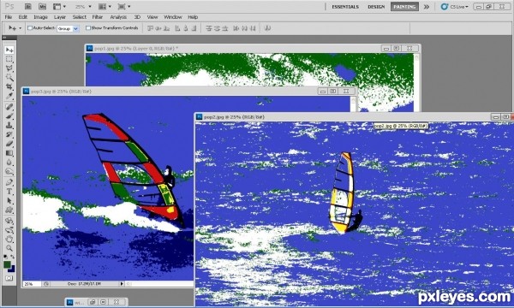Select the Brush tool

click(x=9, y=115)
